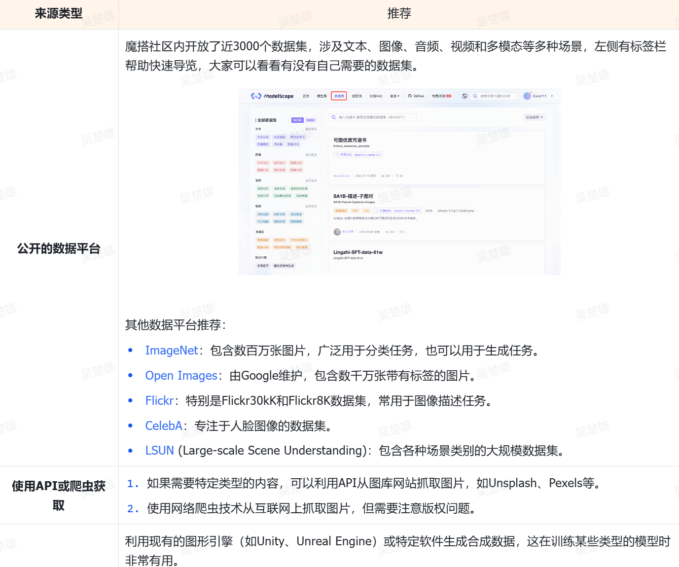This screenshot has height=567, width=679.
Task: Click the paragraph mentioning Unity and Unreal Engine
Action: 397,551
